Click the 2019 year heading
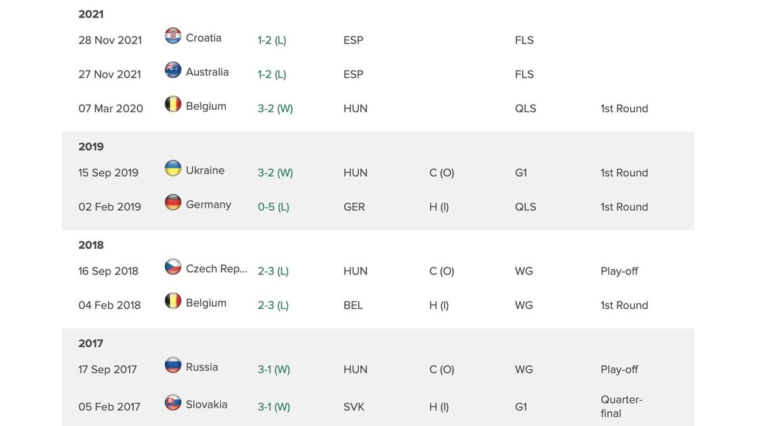The width and height of the screenshot is (757, 426). (91, 147)
